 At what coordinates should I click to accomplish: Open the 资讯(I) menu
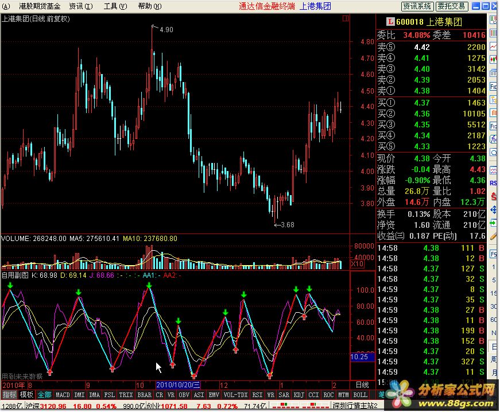pos(81,6)
